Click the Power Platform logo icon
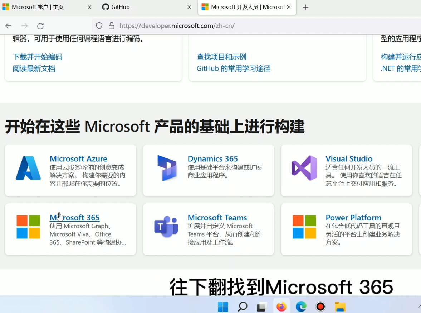421x313 pixels. click(304, 227)
